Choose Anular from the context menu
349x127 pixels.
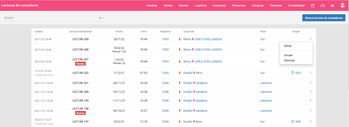point(288,55)
